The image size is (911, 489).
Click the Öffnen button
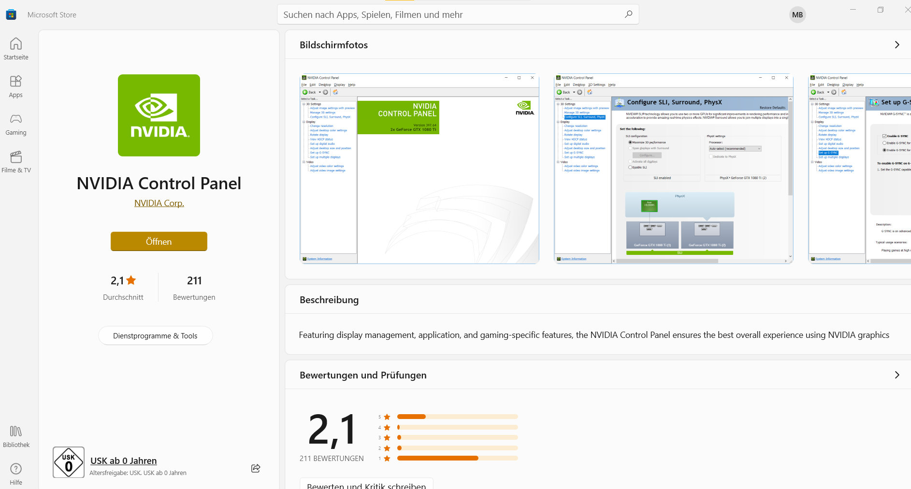click(159, 241)
